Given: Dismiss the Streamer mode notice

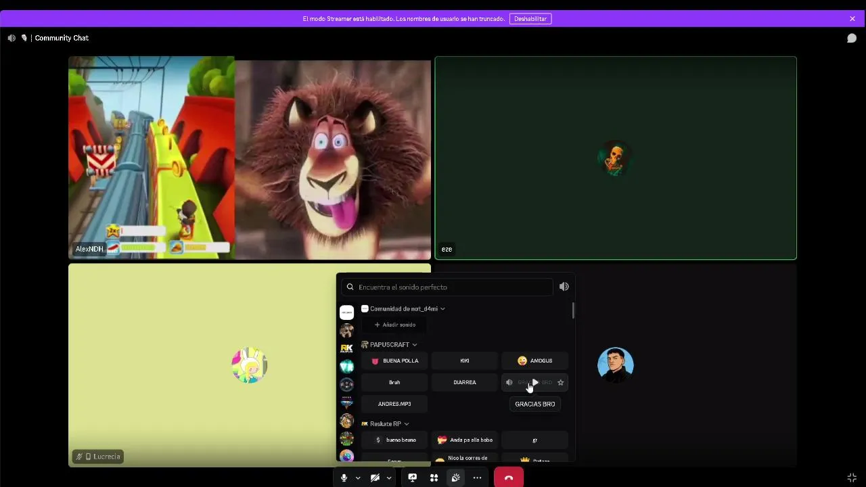Looking at the screenshot, I should (852, 19).
